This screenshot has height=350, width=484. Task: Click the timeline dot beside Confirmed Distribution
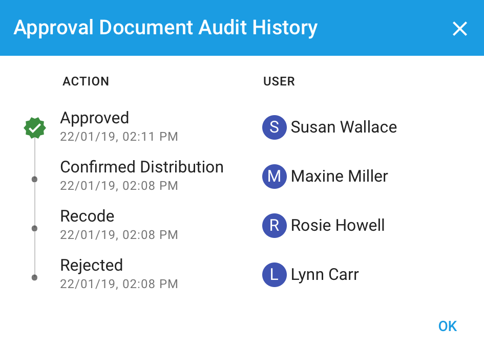(x=35, y=180)
